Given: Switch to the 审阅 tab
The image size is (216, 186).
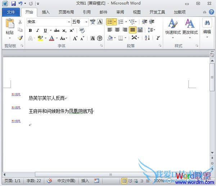Looking at the screenshot, I should pos(120,12).
